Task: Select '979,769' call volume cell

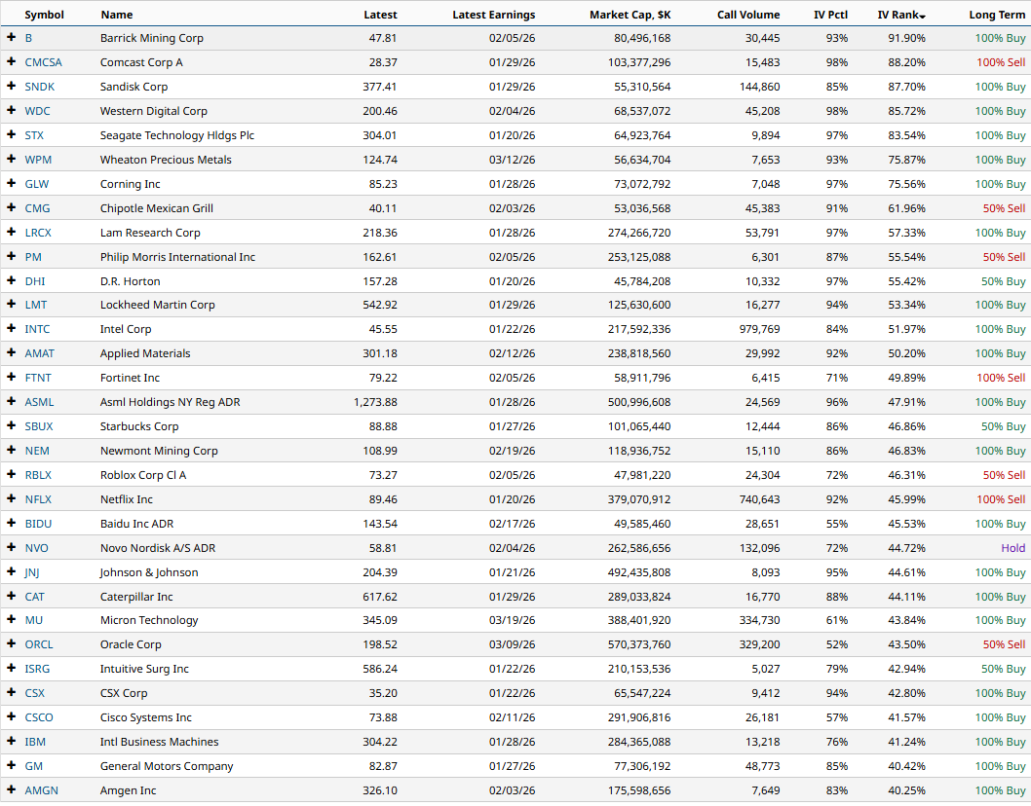Action: pyautogui.click(x=759, y=329)
